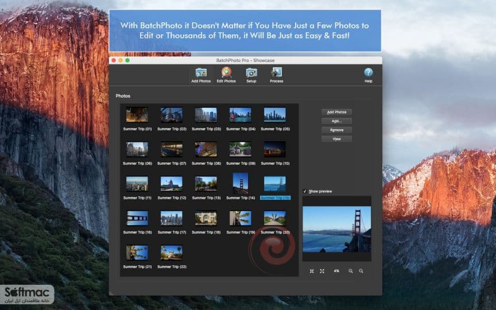Uncheck the Show preview checkbox
Screen dimensions: 496x310
coord(305,191)
